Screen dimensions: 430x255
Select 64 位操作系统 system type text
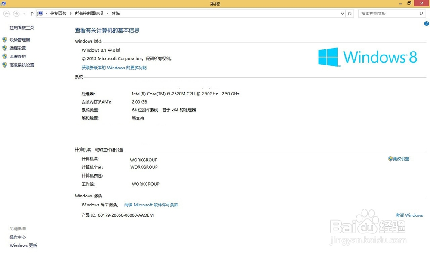click(x=145, y=110)
